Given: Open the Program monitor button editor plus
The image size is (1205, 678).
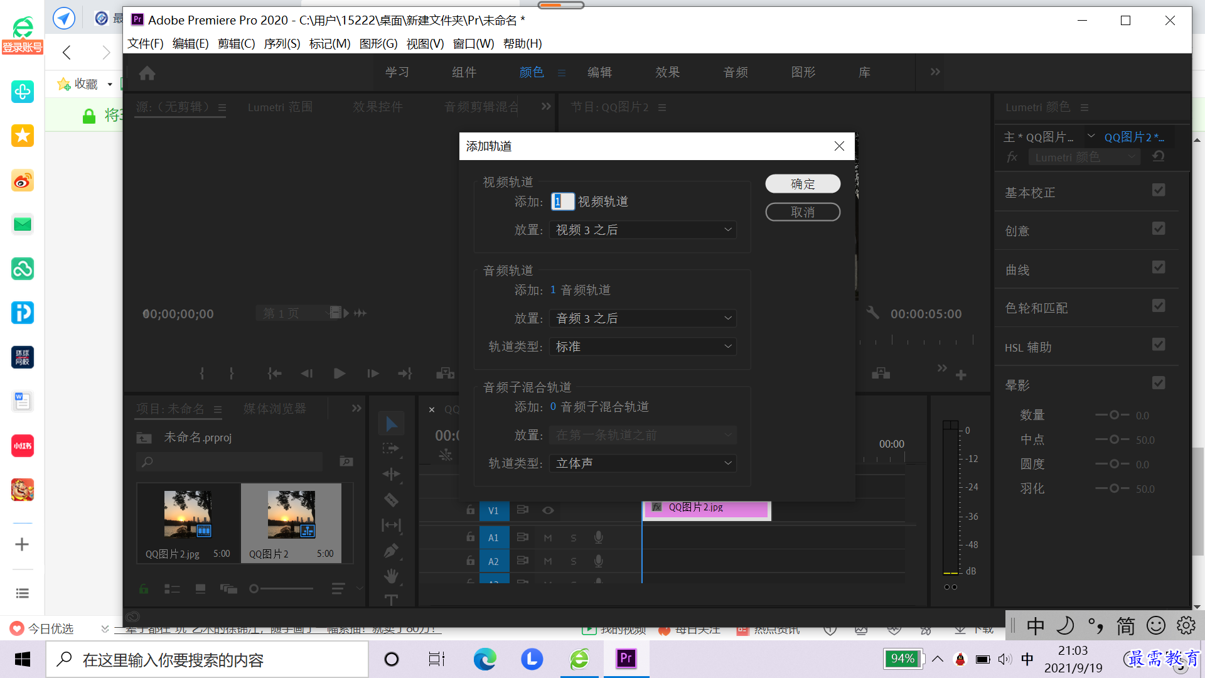Looking at the screenshot, I should (961, 375).
